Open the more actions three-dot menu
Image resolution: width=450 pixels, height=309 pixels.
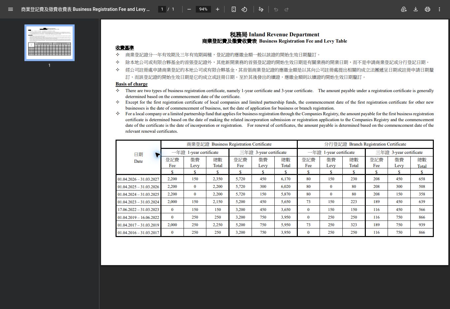click(439, 9)
